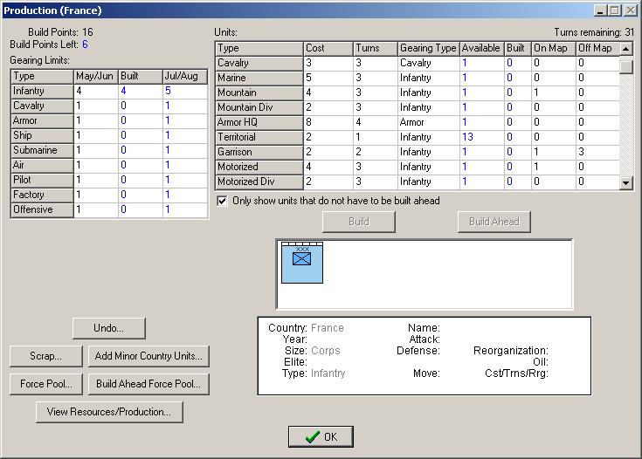642x459 pixels.
Task: Click Factory in Gearing Limits table
Action: 42,195
